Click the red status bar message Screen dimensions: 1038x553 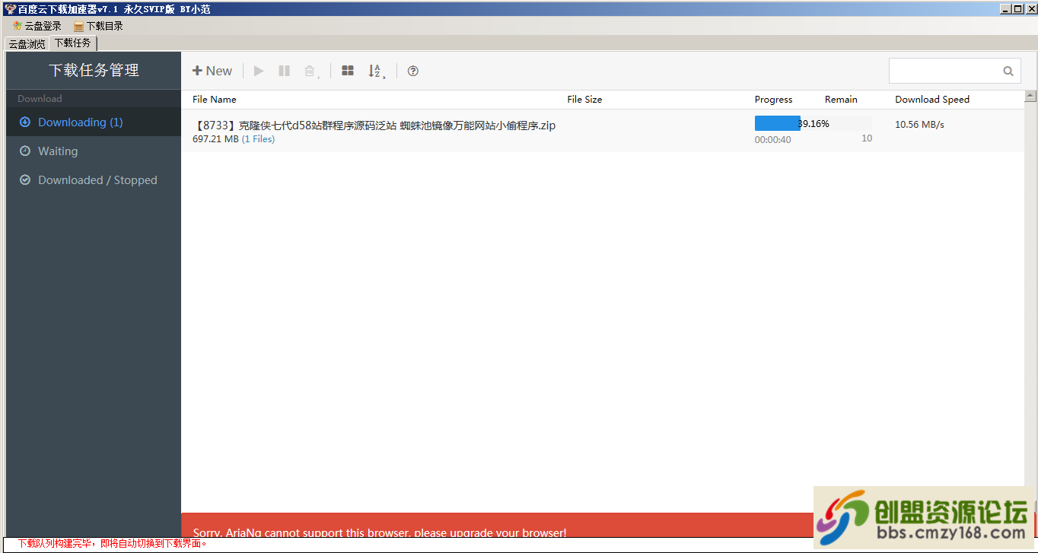(113, 544)
